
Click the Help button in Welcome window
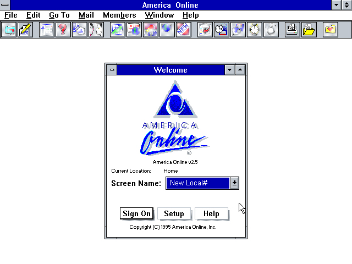[211, 213]
